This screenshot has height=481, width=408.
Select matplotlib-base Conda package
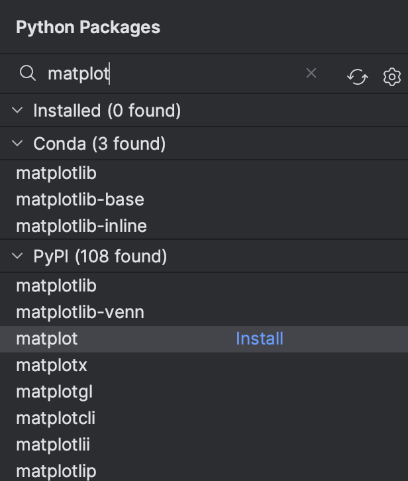coord(79,199)
